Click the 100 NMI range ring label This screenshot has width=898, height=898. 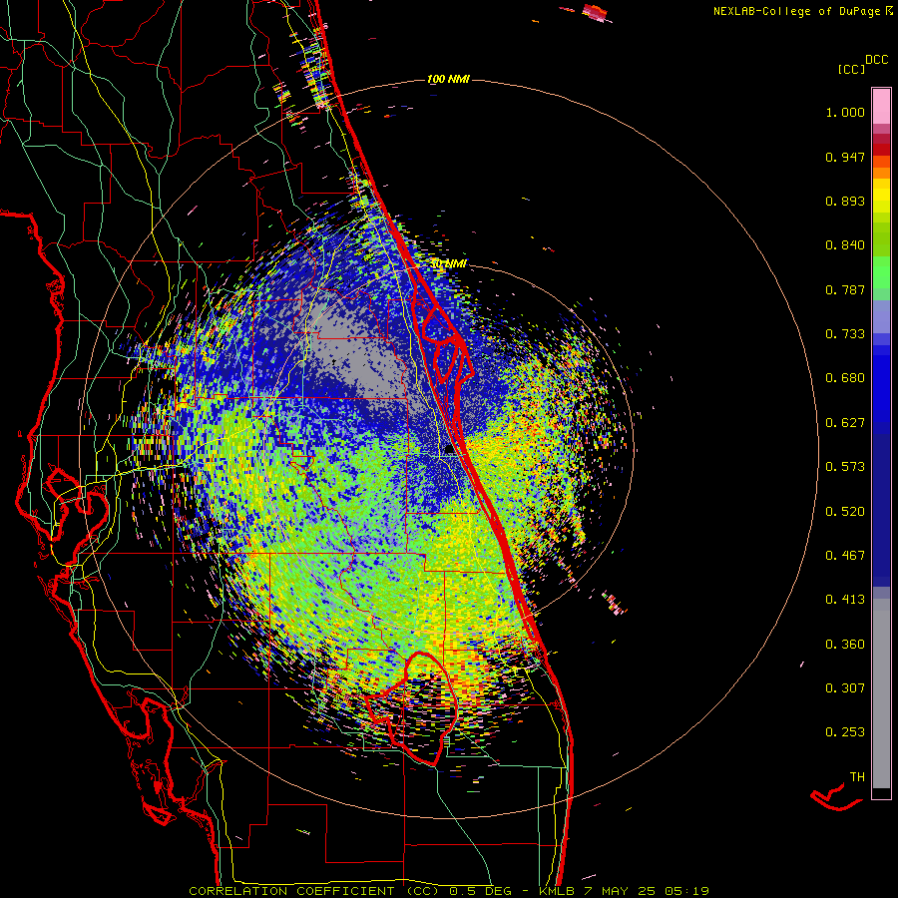pyautogui.click(x=448, y=79)
